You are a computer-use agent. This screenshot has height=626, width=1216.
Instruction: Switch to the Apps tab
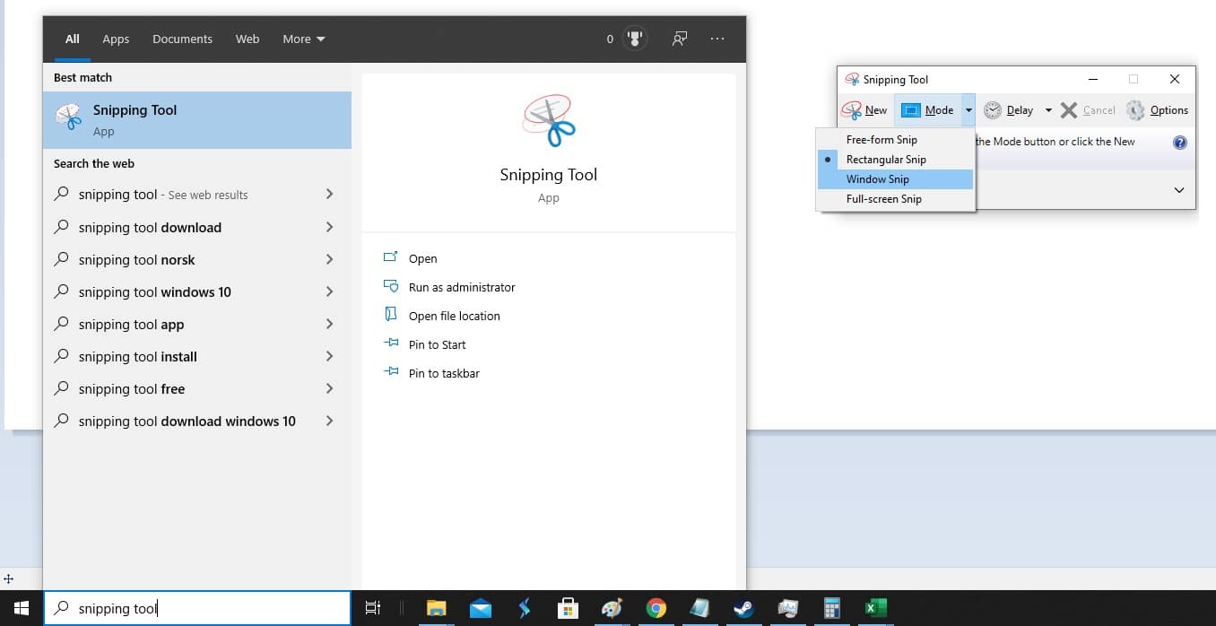[116, 39]
